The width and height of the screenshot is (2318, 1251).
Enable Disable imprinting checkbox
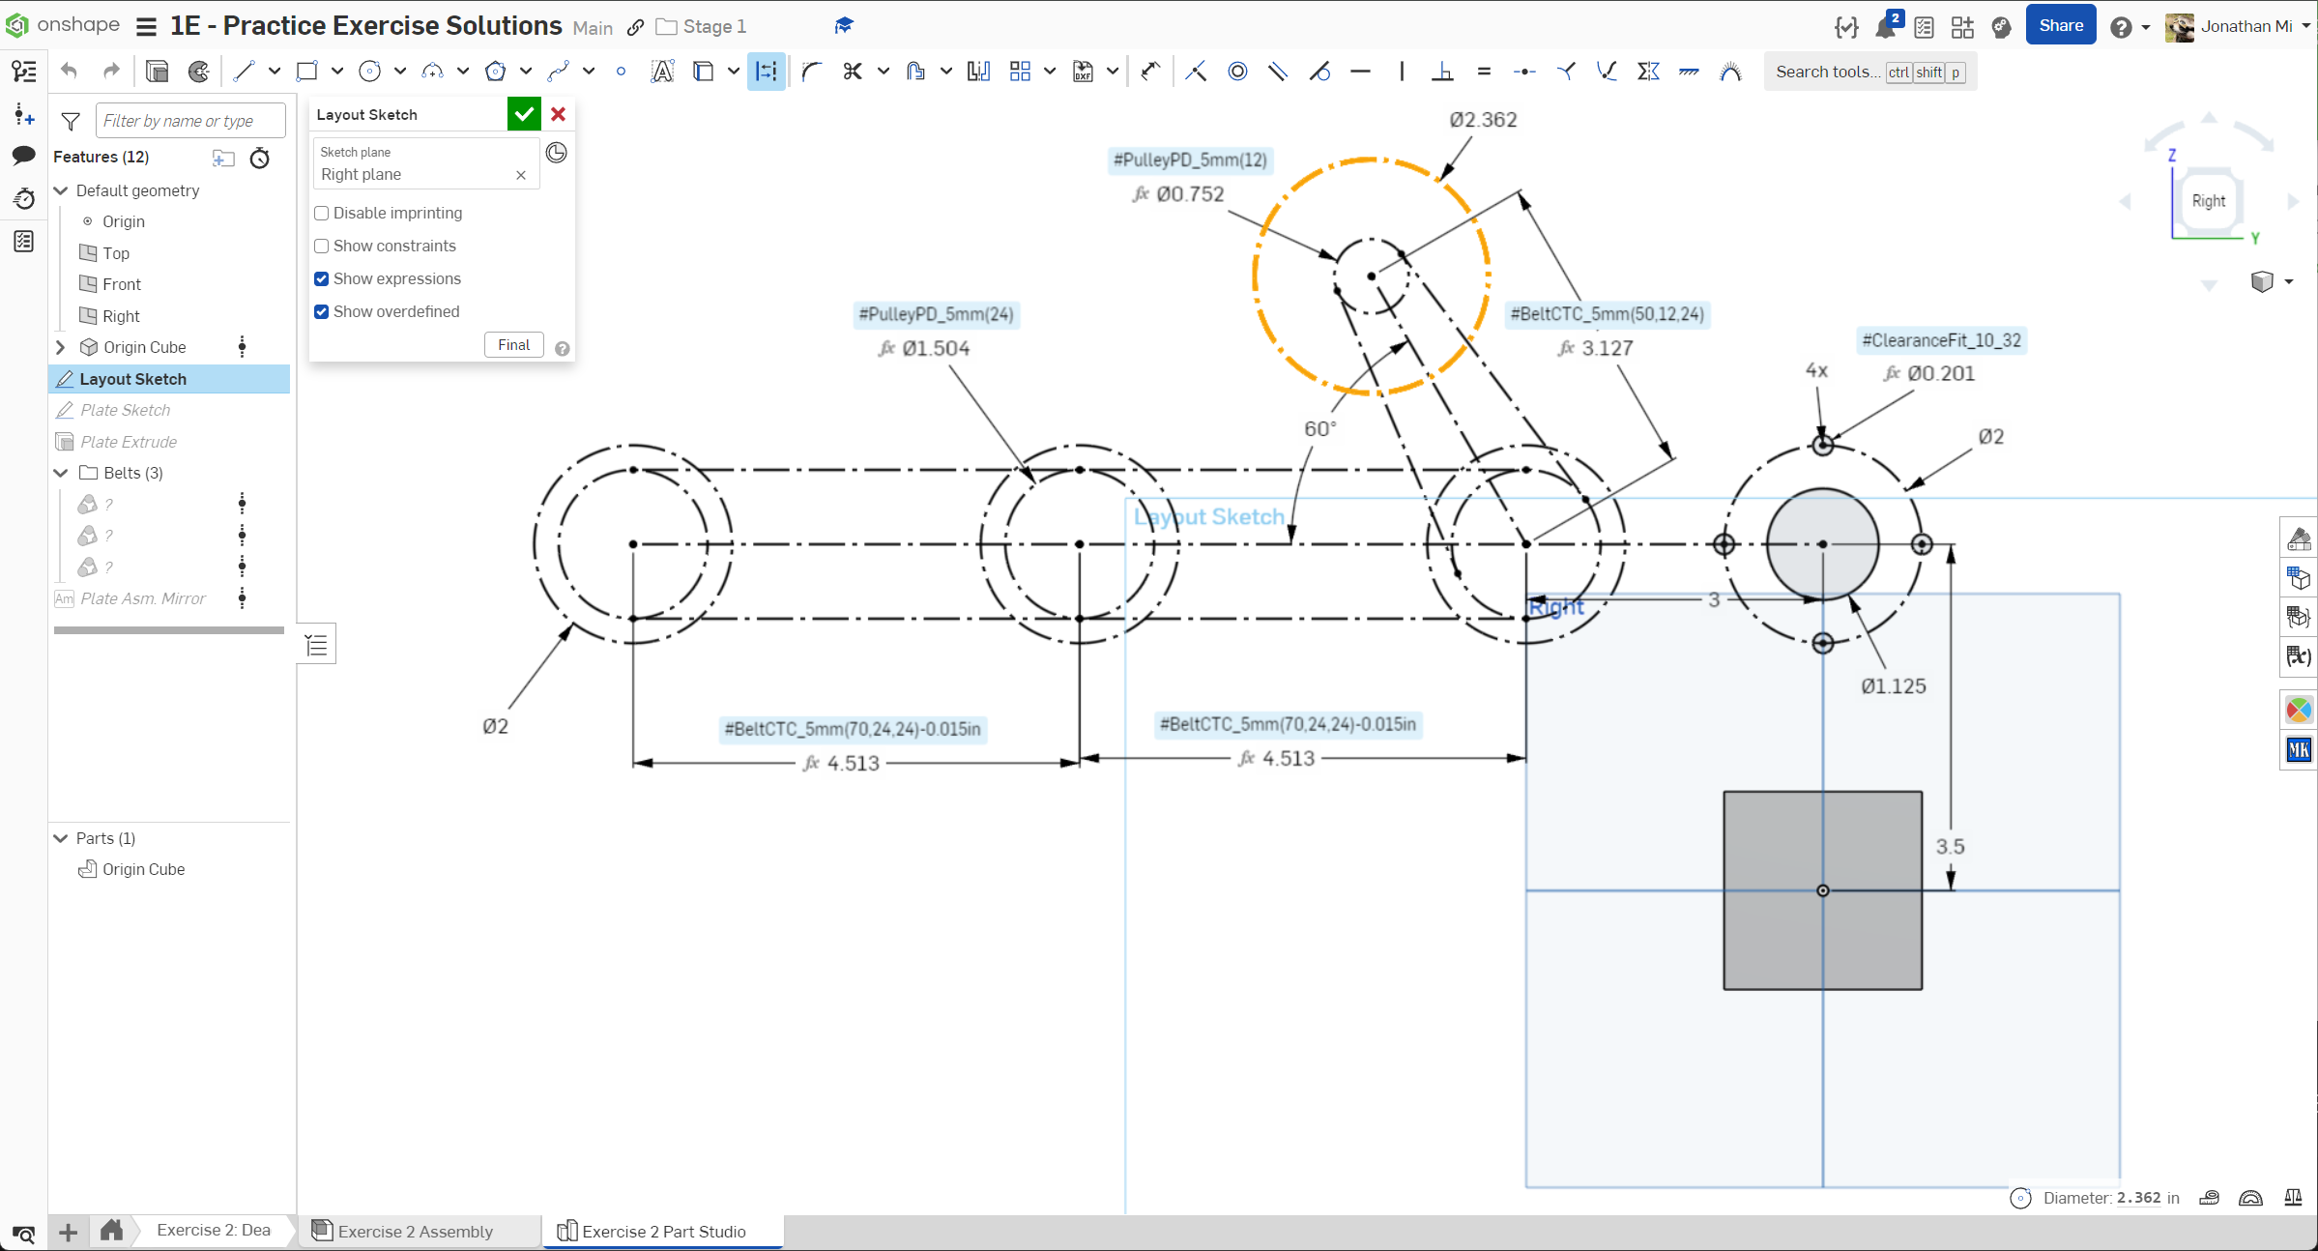point(322,214)
